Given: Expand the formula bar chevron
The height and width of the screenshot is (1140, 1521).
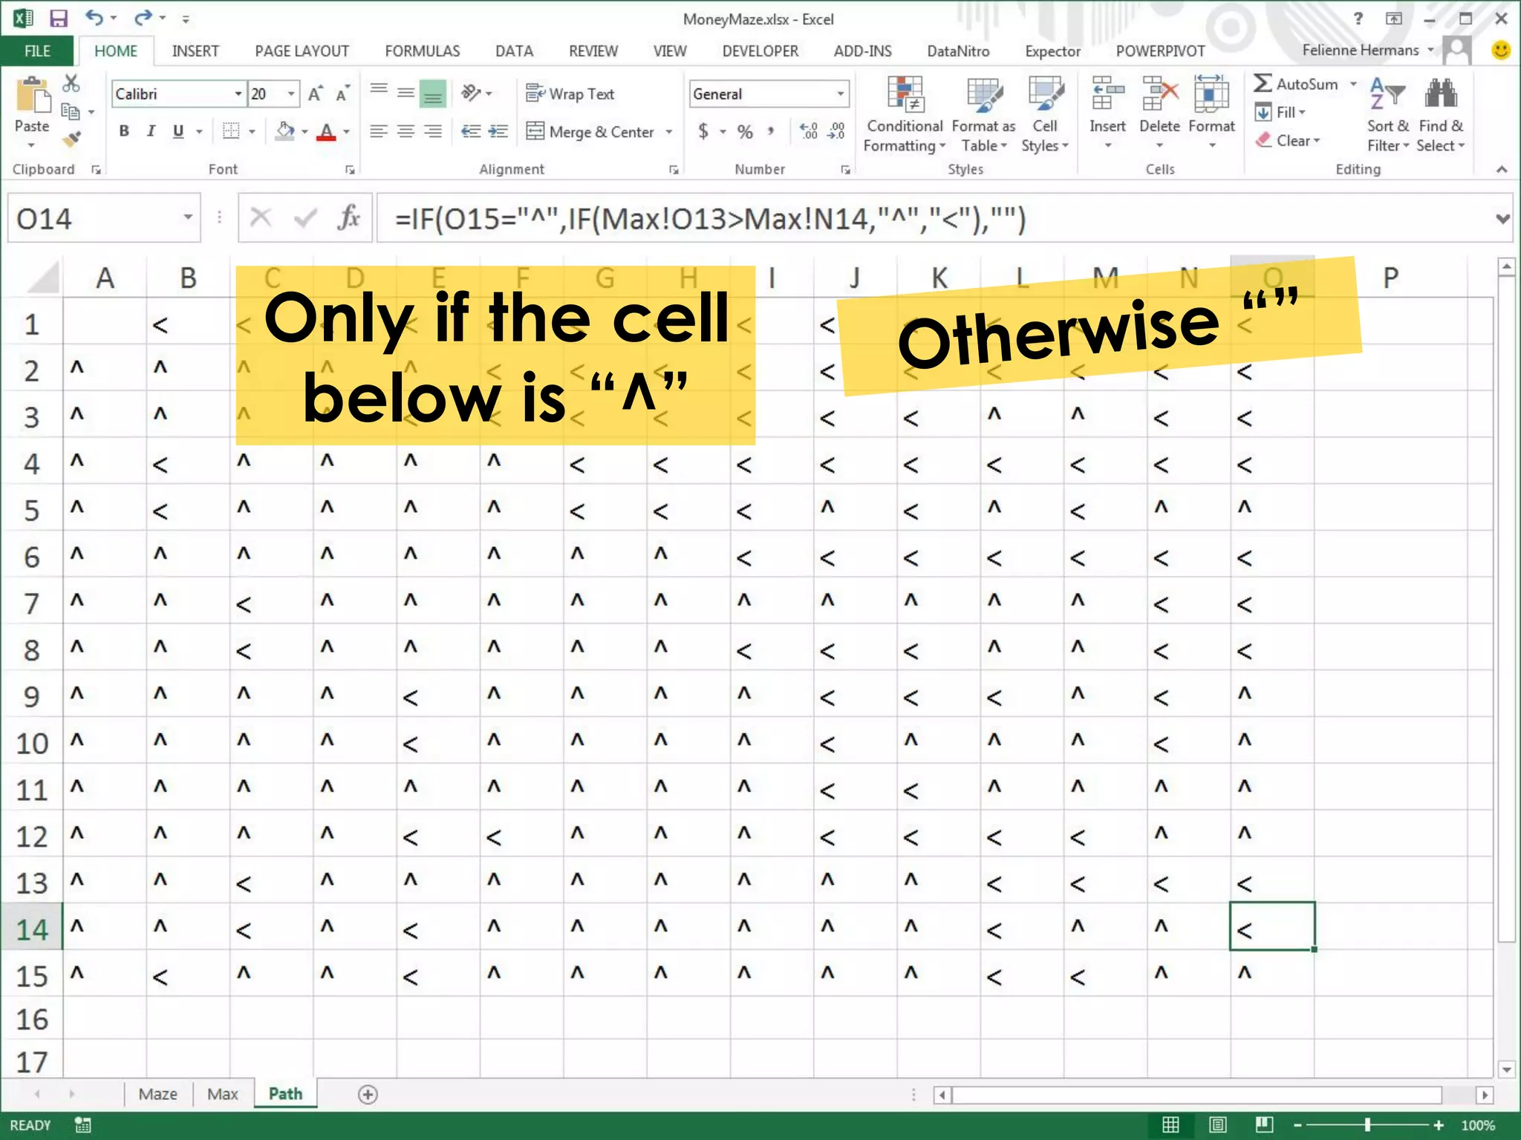Looking at the screenshot, I should [x=1502, y=218].
